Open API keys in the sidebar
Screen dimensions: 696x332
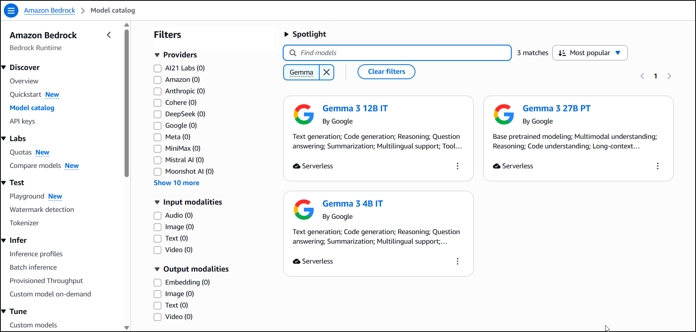22,121
